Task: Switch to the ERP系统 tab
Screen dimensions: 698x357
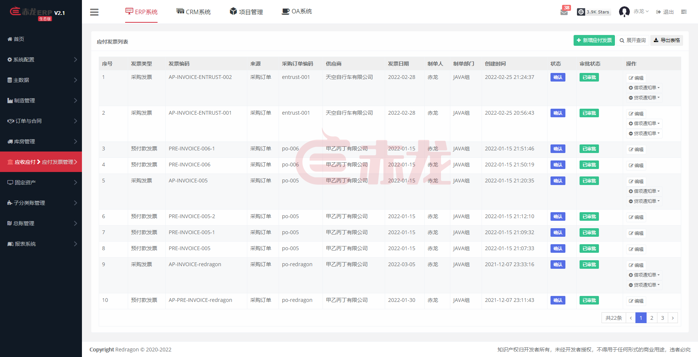Action: point(142,12)
